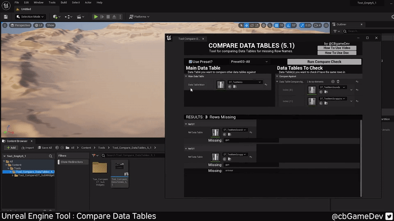394x221 pixels.
Task: Empty the array with the trash icon
Action: [x=338, y=82]
